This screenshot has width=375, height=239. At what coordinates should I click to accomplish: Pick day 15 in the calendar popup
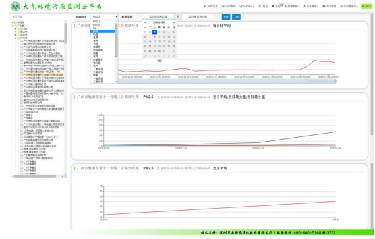coord(154,41)
